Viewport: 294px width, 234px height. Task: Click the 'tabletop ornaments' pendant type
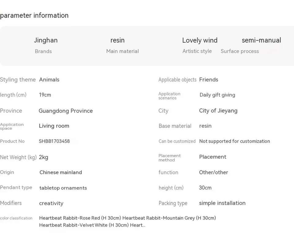(x=63, y=188)
